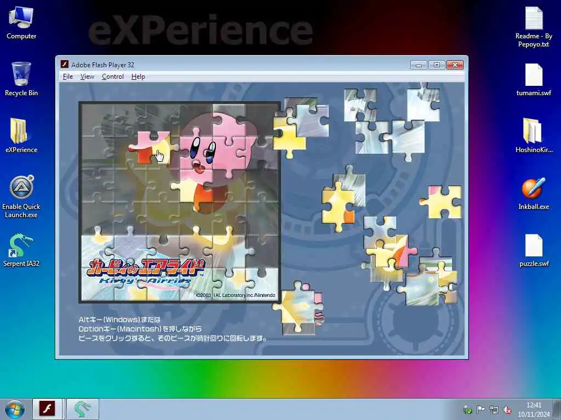Click the network tray icon
The height and width of the screenshot is (420, 561).
click(x=494, y=410)
